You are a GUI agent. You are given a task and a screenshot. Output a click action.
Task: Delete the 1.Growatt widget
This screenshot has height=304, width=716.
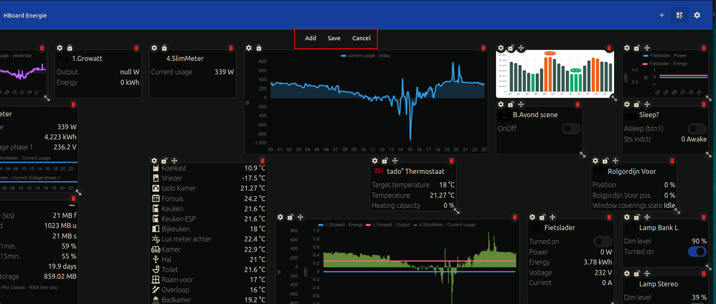coord(136,48)
